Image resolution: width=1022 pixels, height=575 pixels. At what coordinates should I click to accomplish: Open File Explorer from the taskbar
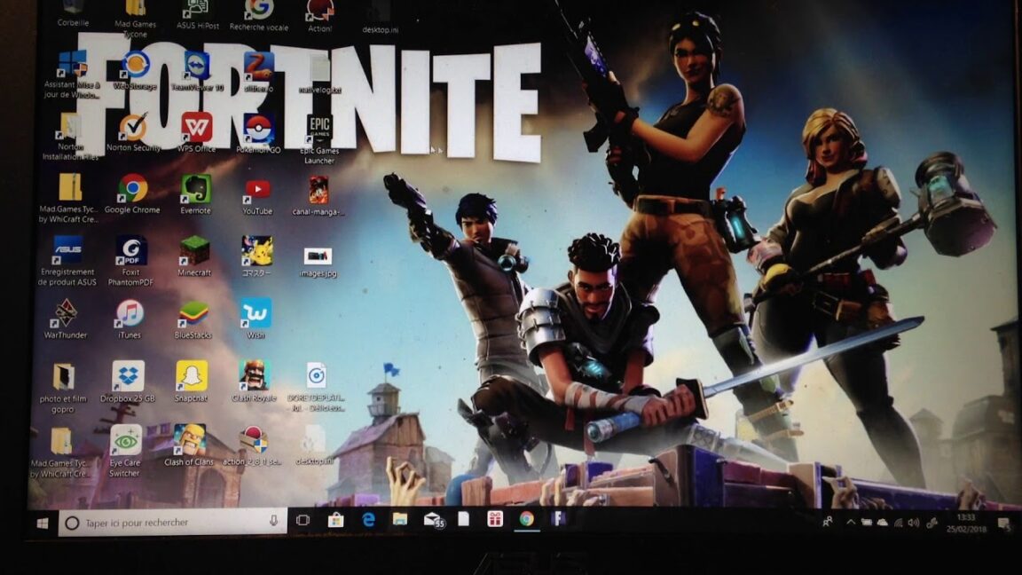(x=399, y=519)
